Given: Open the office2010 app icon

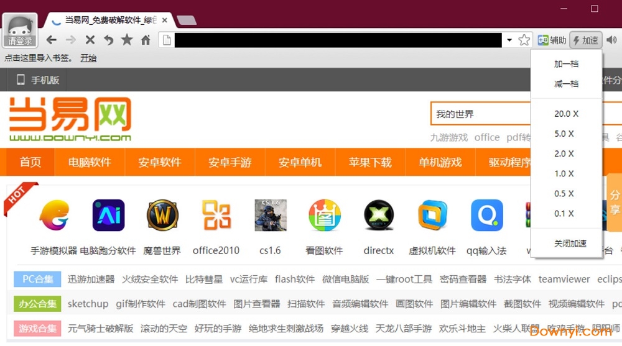Looking at the screenshot, I should coord(216,216).
